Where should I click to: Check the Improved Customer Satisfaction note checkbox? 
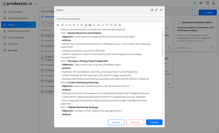pyautogui.click(x=179, y=22)
